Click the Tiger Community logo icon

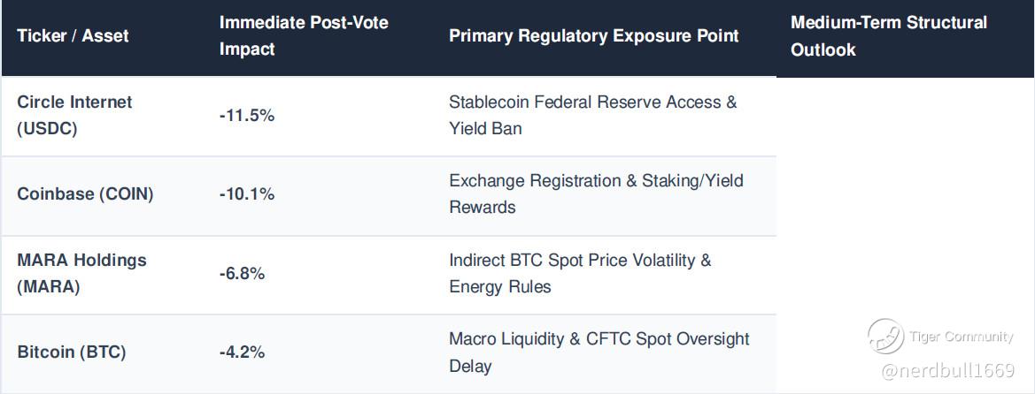click(x=885, y=336)
